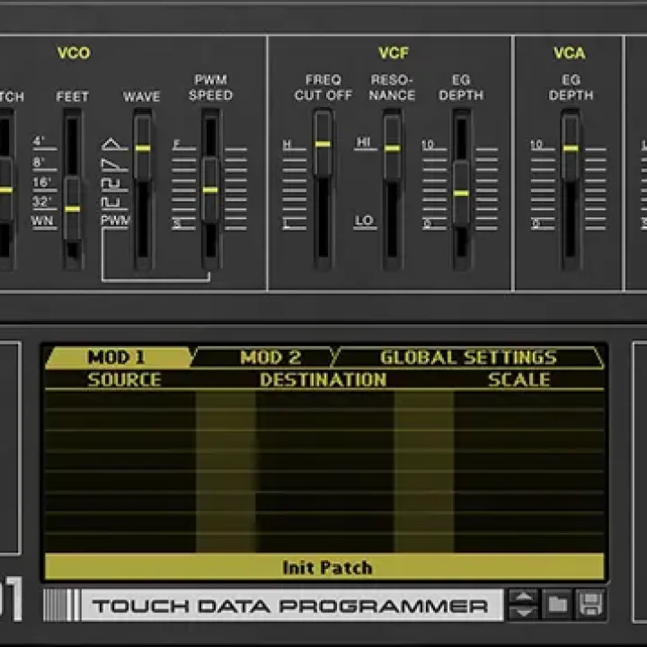Click the 32' marking on FEET scale
Image resolution: width=647 pixels, height=647 pixels.
click(x=41, y=201)
